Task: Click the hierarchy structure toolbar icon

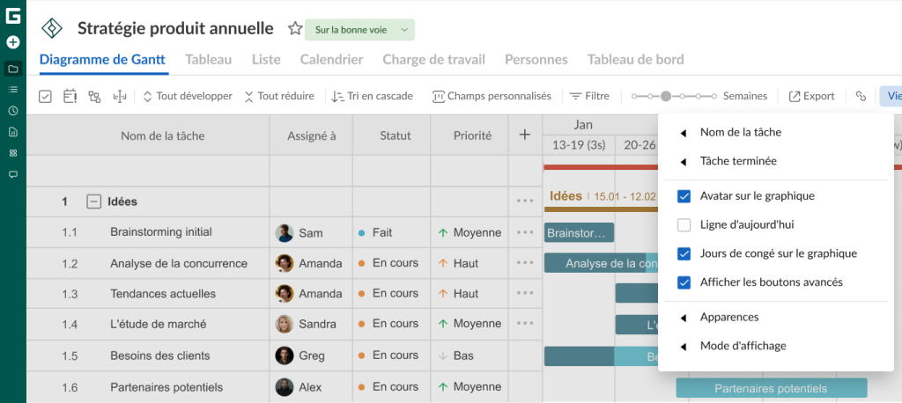Action: 94,97
